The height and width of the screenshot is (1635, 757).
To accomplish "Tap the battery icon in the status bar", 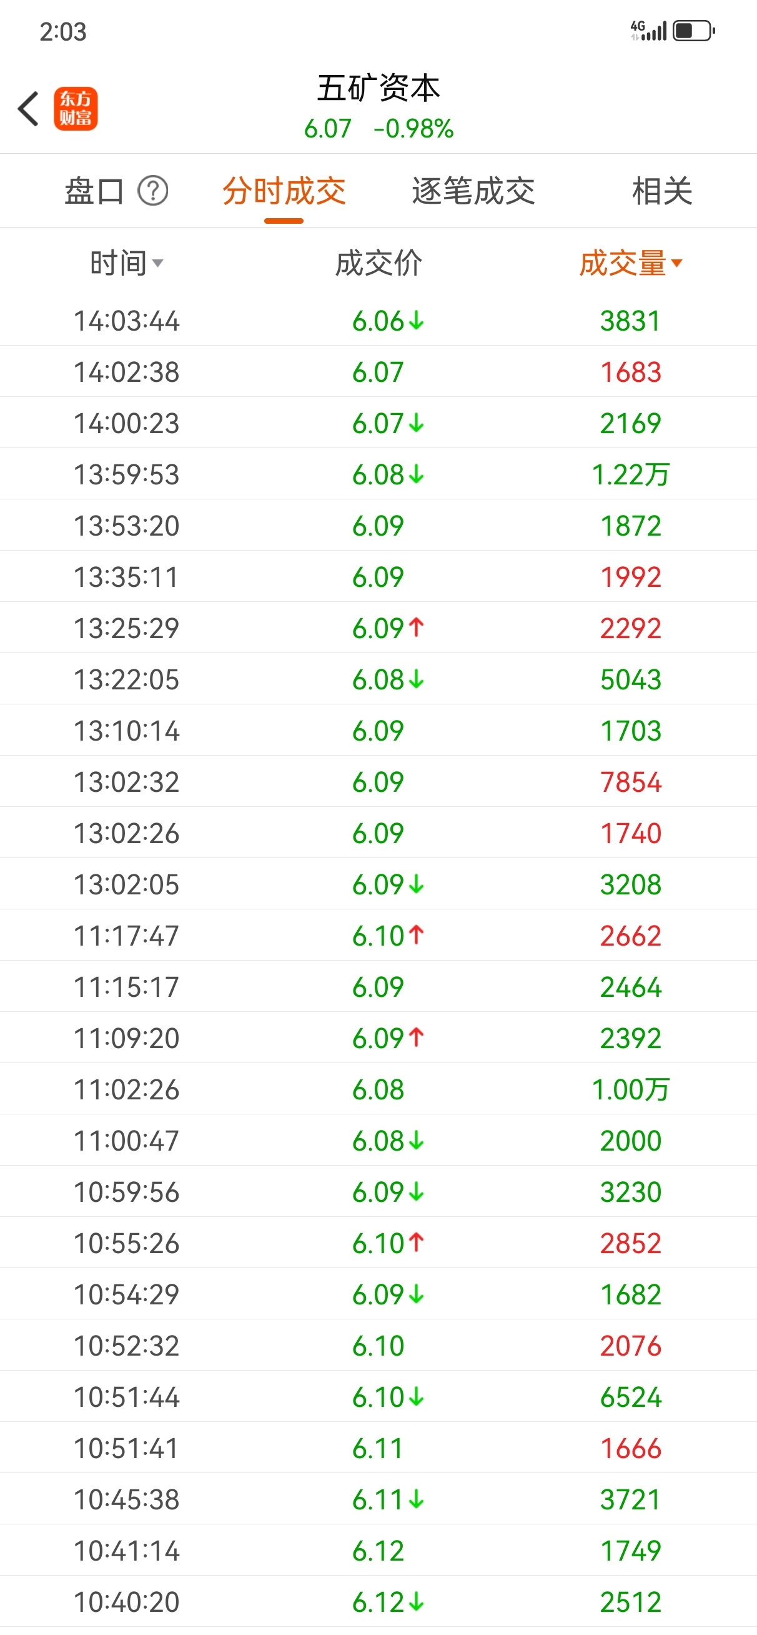I will [x=693, y=31].
